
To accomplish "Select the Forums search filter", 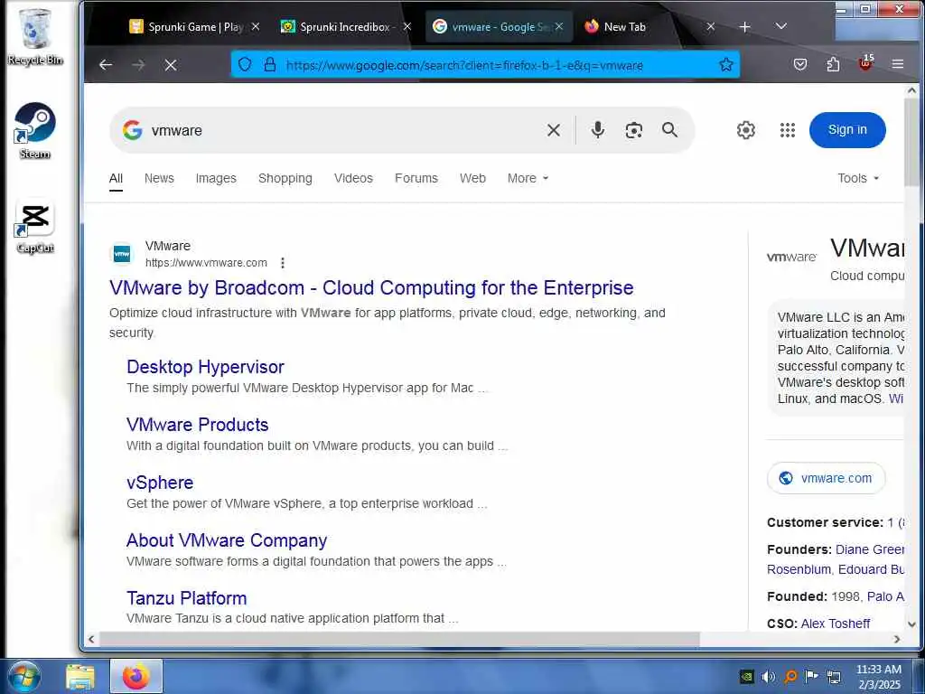I will pos(416,178).
